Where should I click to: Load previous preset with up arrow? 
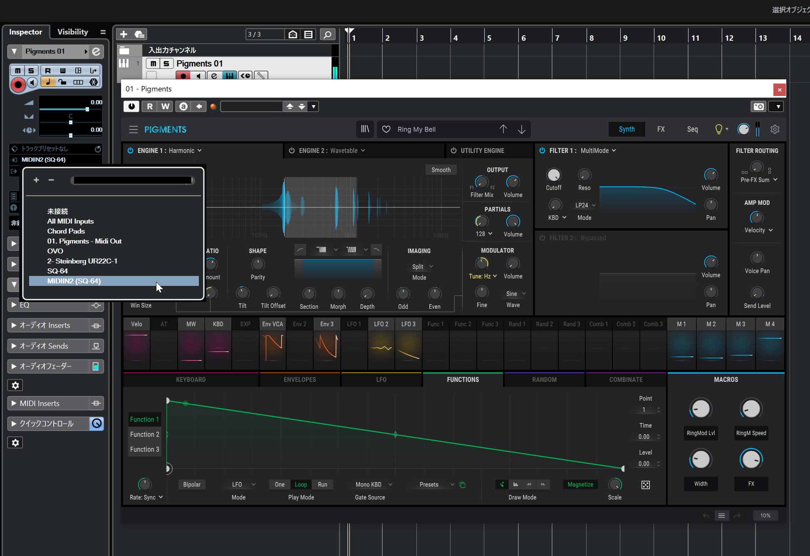coord(503,129)
